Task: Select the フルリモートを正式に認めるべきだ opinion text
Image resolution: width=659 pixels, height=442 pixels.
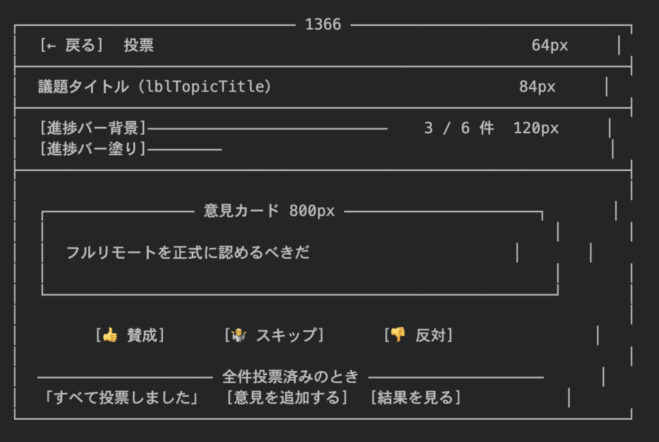Action: pyautogui.click(x=187, y=253)
